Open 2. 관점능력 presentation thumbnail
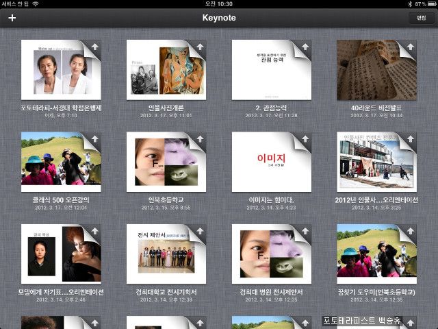 click(272, 70)
